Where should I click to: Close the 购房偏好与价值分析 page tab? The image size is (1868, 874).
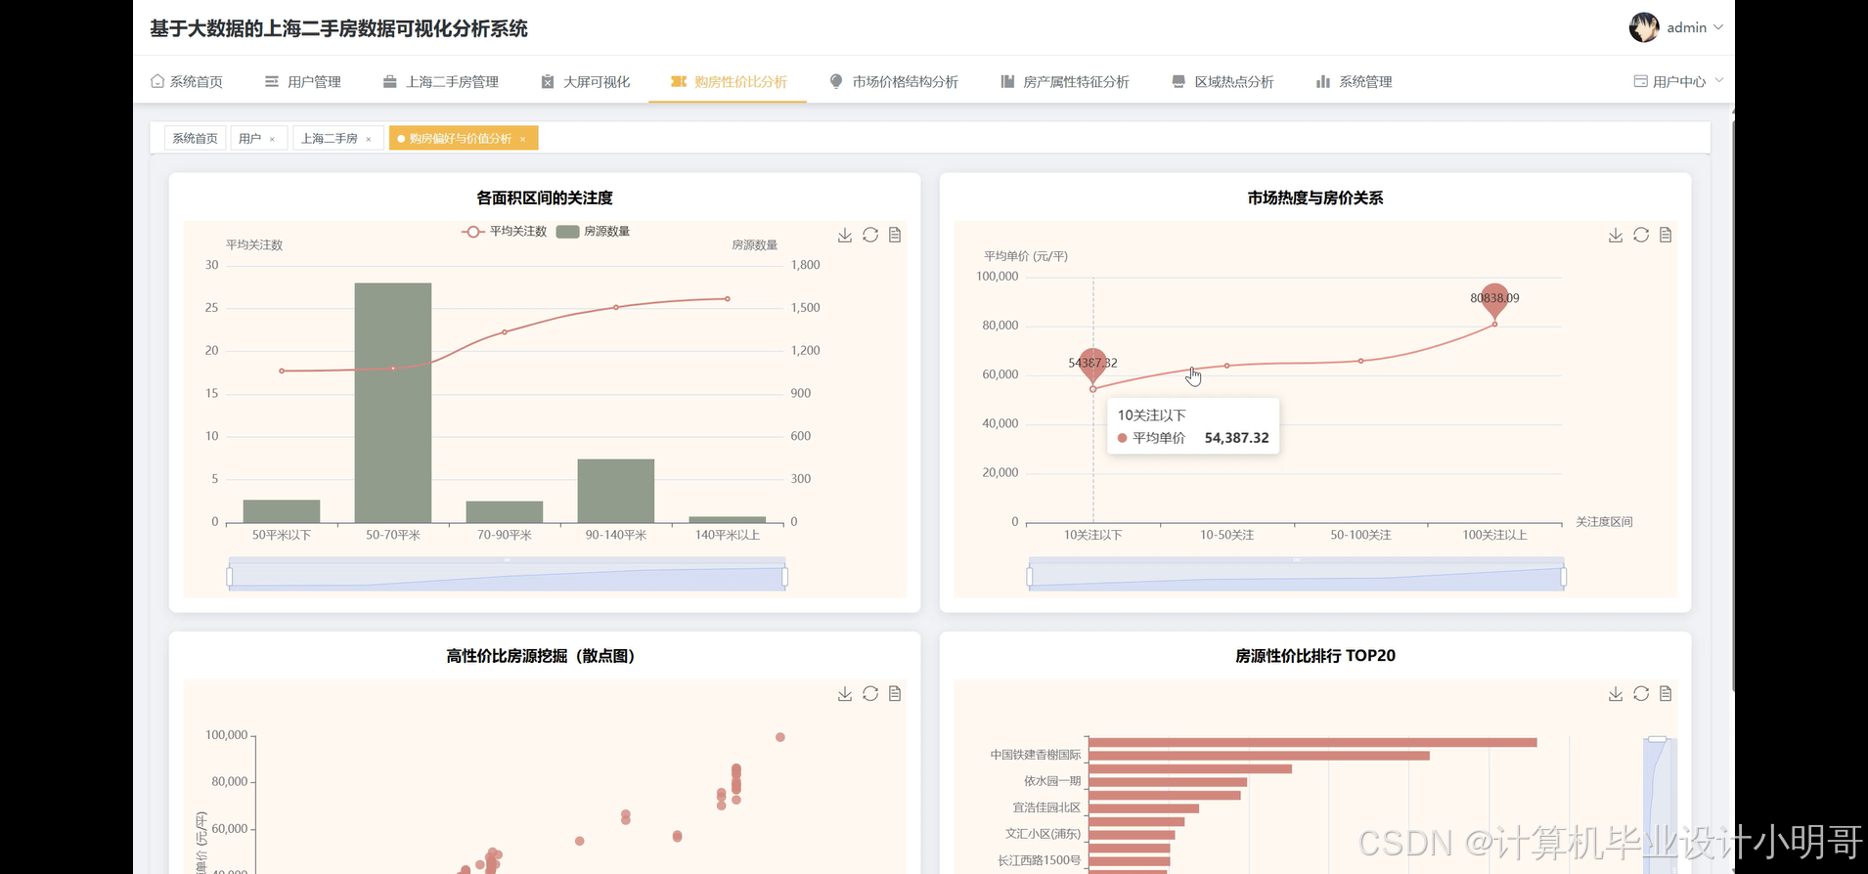tap(523, 139)
